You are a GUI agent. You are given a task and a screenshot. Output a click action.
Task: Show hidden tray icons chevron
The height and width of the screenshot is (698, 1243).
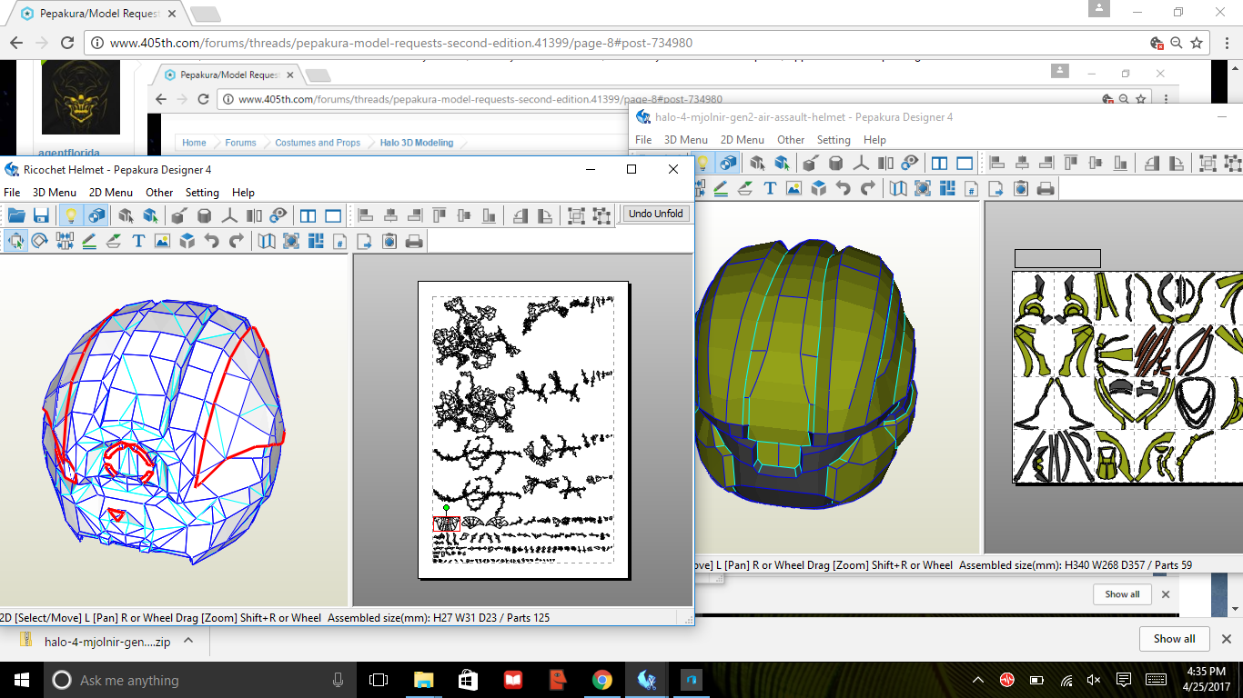click(x=978, y=680)
